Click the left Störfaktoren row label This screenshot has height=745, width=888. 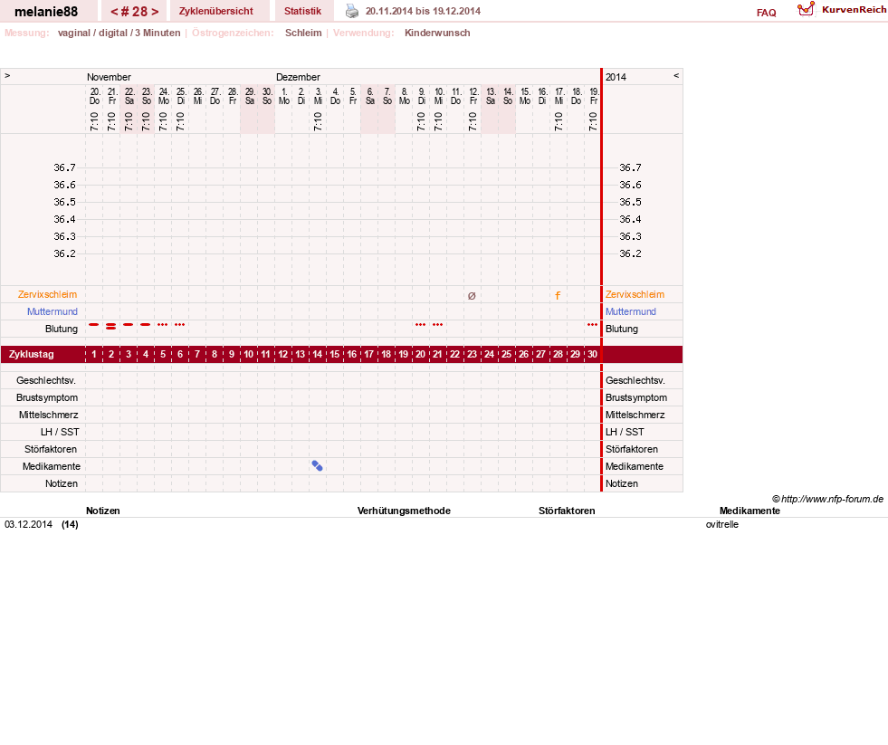[x=51, y=449]
